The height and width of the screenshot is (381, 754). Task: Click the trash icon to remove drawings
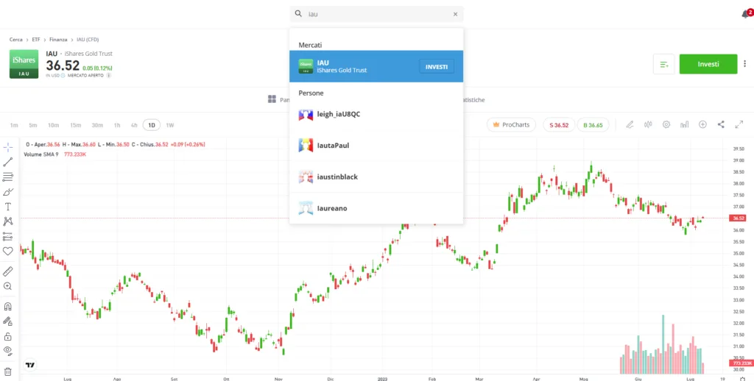tap(7, 371)
